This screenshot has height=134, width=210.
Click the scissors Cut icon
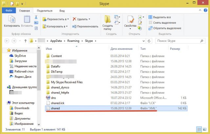[x=36, y=17]
